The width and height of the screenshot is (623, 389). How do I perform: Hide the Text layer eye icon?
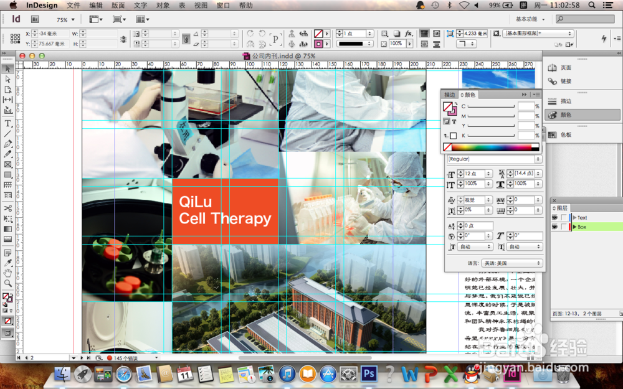(x=554, y=217)
